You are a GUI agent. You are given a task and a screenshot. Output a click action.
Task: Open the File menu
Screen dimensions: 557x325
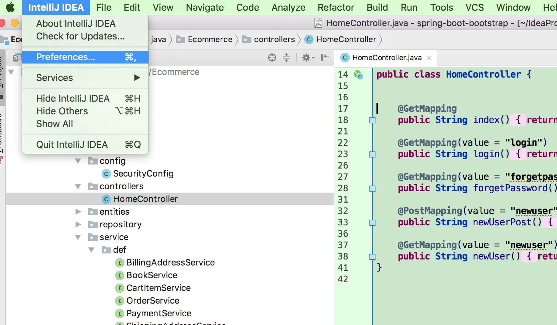point(104,7)
